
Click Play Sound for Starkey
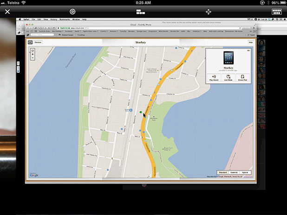[214, 78]
